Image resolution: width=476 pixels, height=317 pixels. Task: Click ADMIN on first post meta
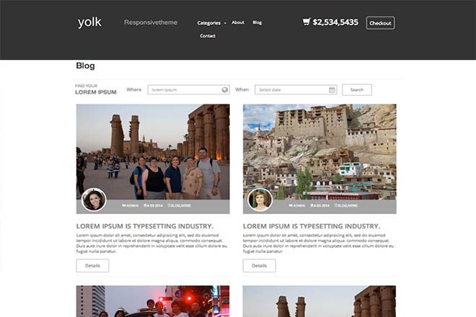pyautogui.click(x=131, y=205)
